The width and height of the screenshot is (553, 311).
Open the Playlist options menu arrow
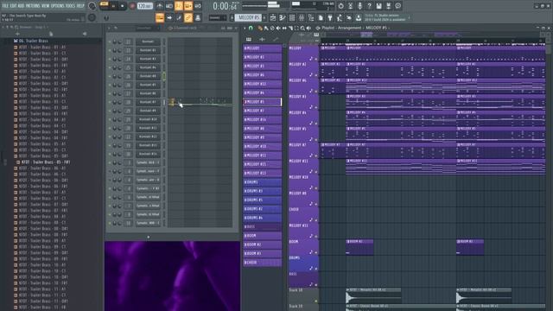(x=245, y=28)
